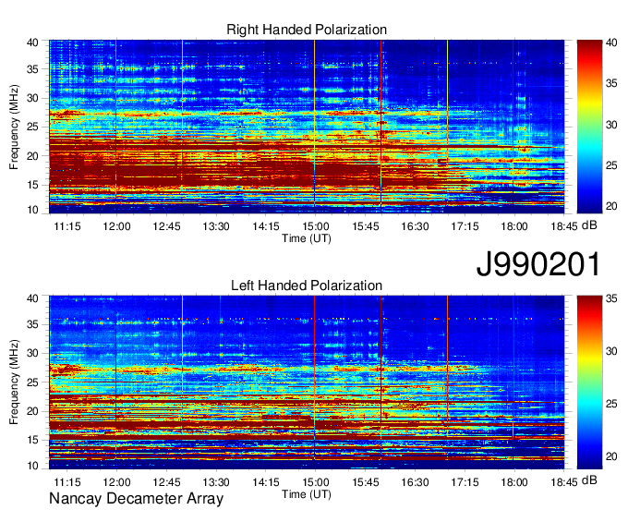Click the "30" label on Right Handed color bar
The image size is (628, 510).
[611, 125]
